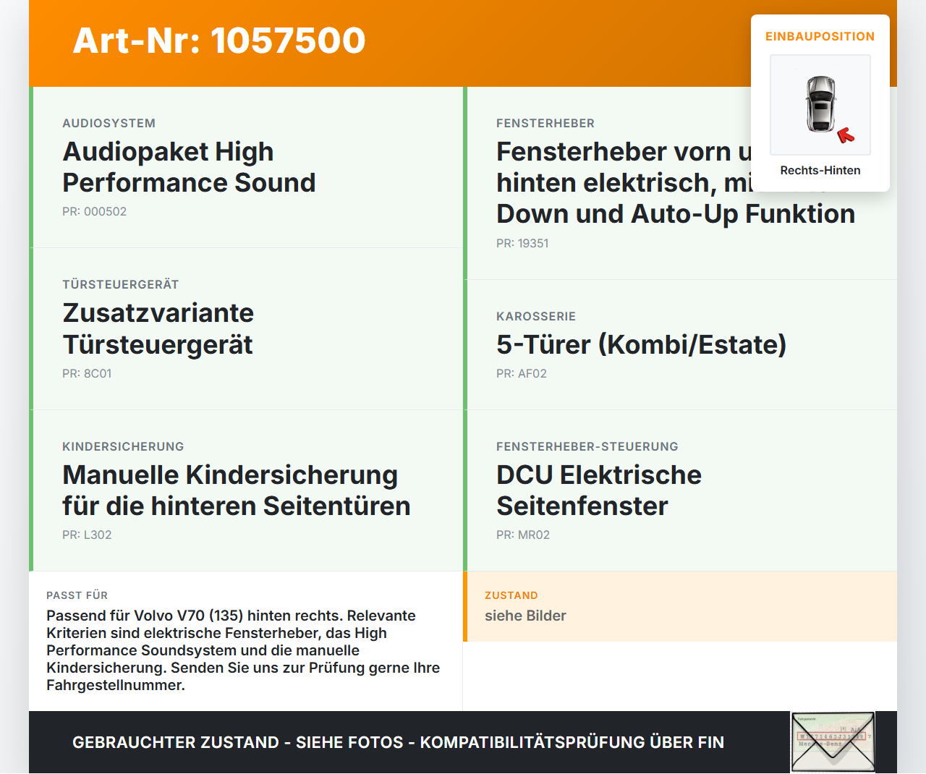Click the KAROSSERIE category label
This screenshot has width=926, height=774.
536,316
